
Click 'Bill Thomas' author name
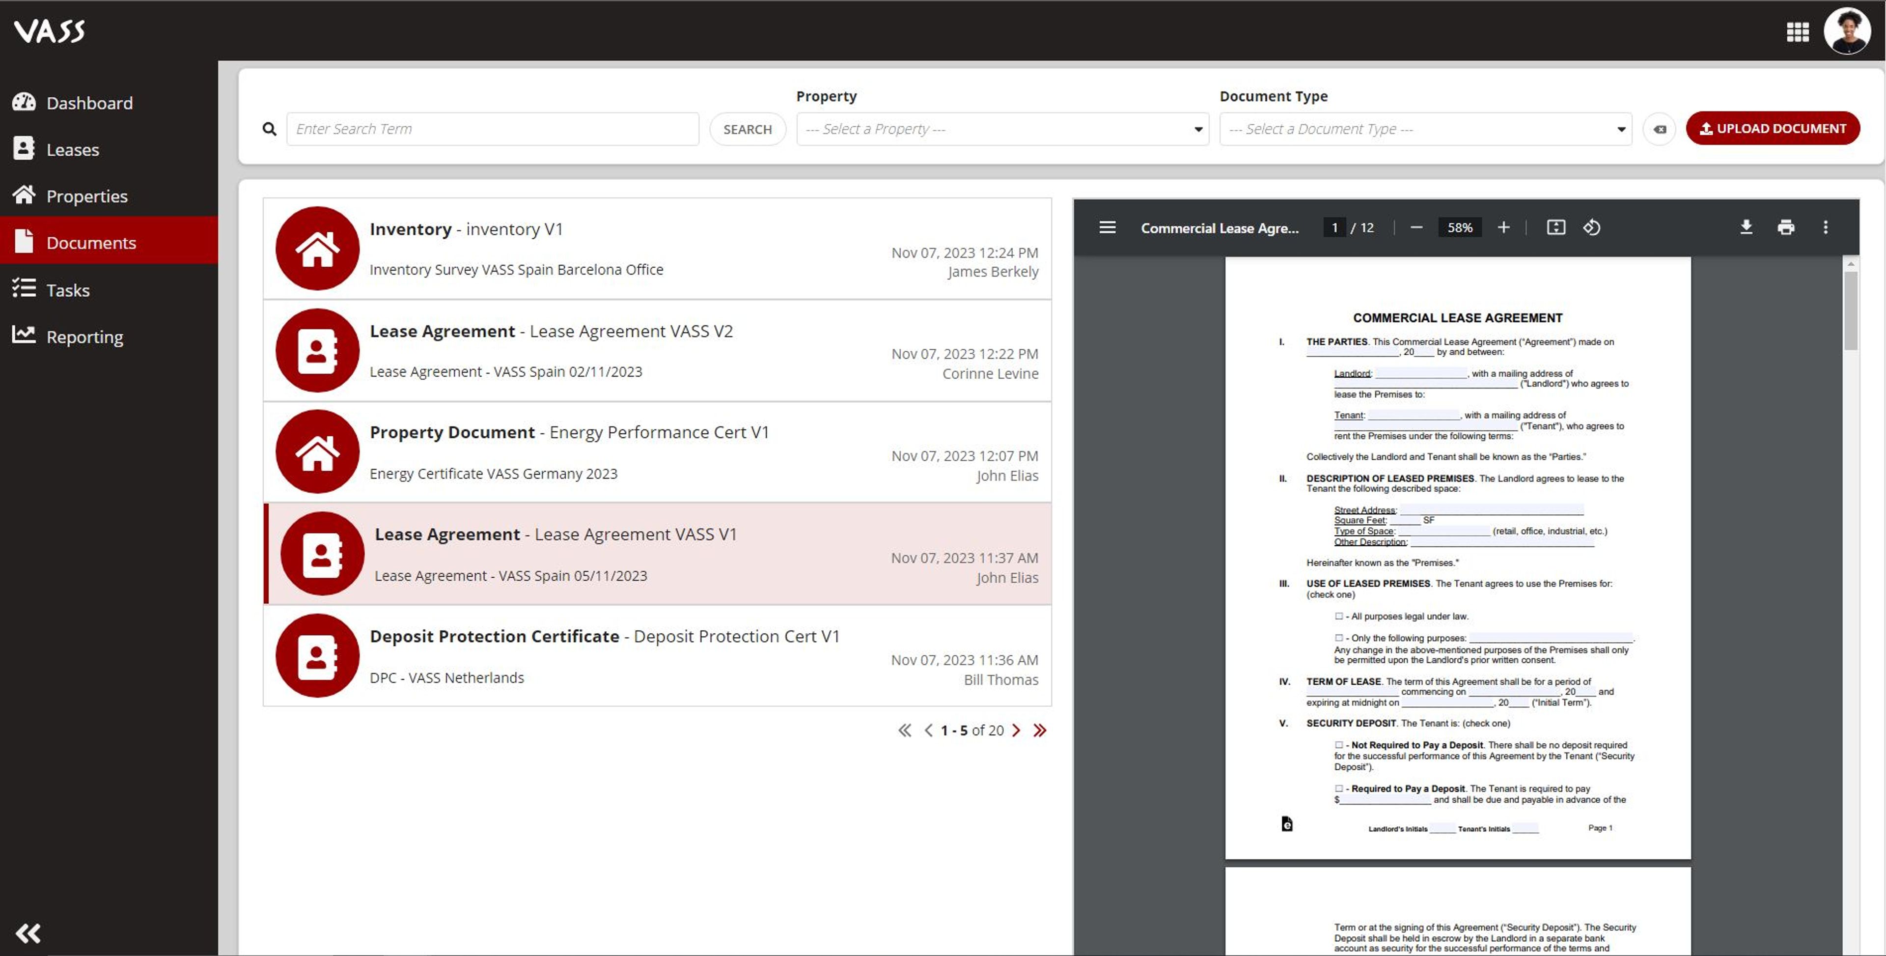[x=1001, y=680]
